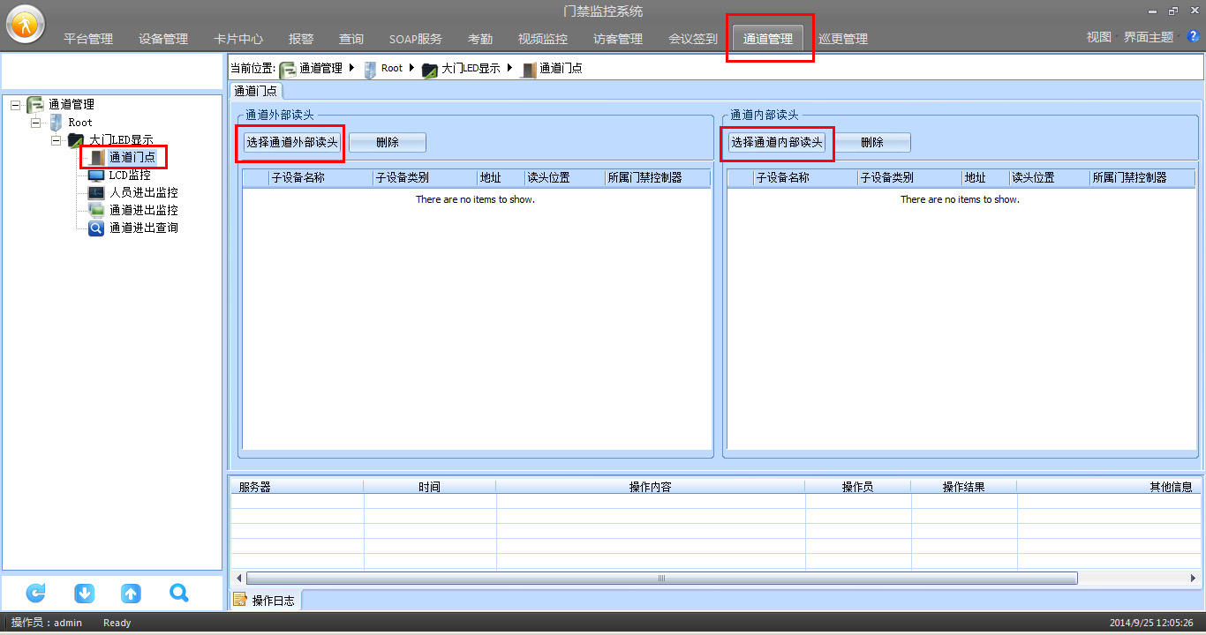The width and height of the screenshot is (1206, 635).
Task: Click the log scrollbar left arrow
Action: pyautogui.click(x=238, y=578)
